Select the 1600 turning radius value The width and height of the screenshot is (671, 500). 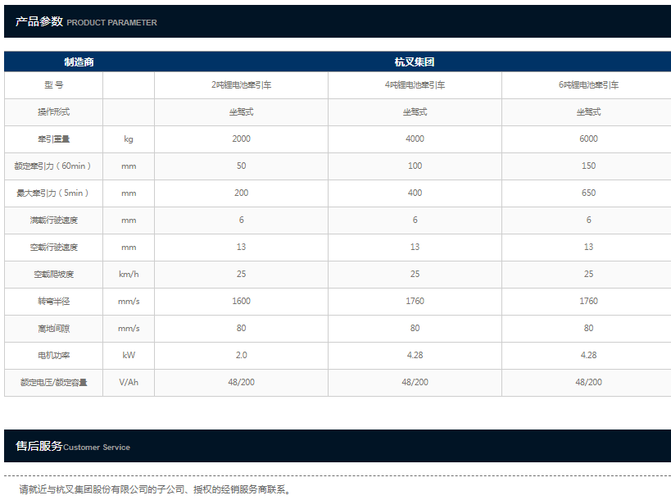242,301
